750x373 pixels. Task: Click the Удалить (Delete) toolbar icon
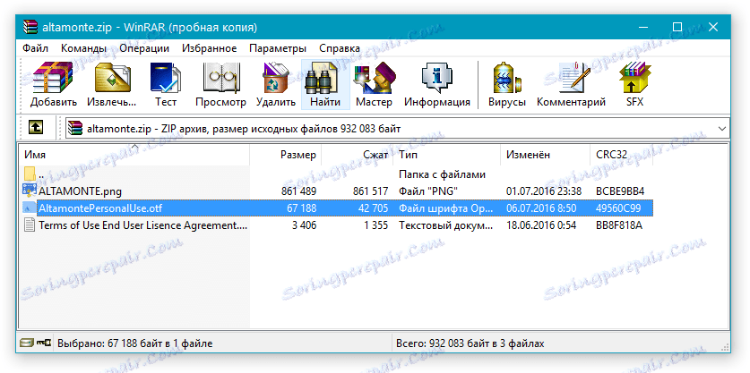pyautogui.click(x=276, y=85)
